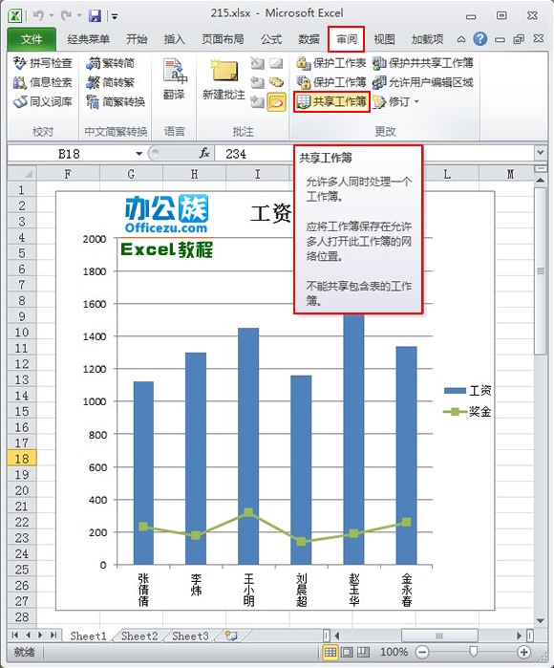Open the Name Box dropdown arrow

pyautogui.click(x=138, y=154)
